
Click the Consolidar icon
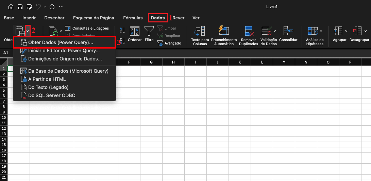288,31
